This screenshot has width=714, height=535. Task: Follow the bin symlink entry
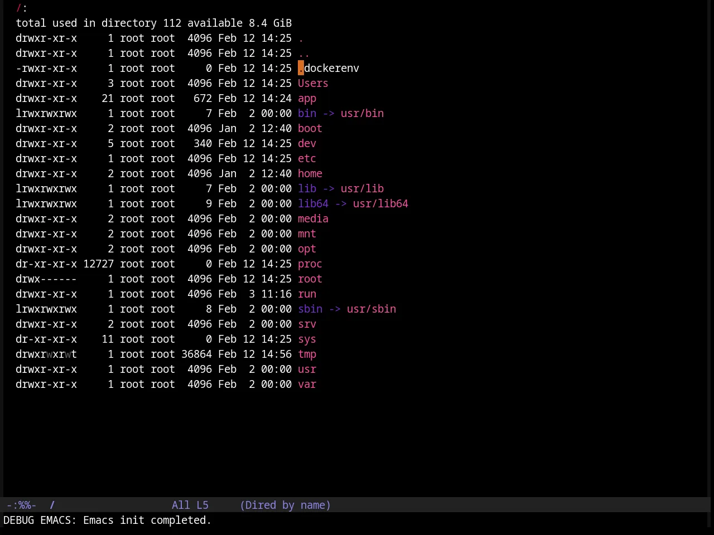307,113
